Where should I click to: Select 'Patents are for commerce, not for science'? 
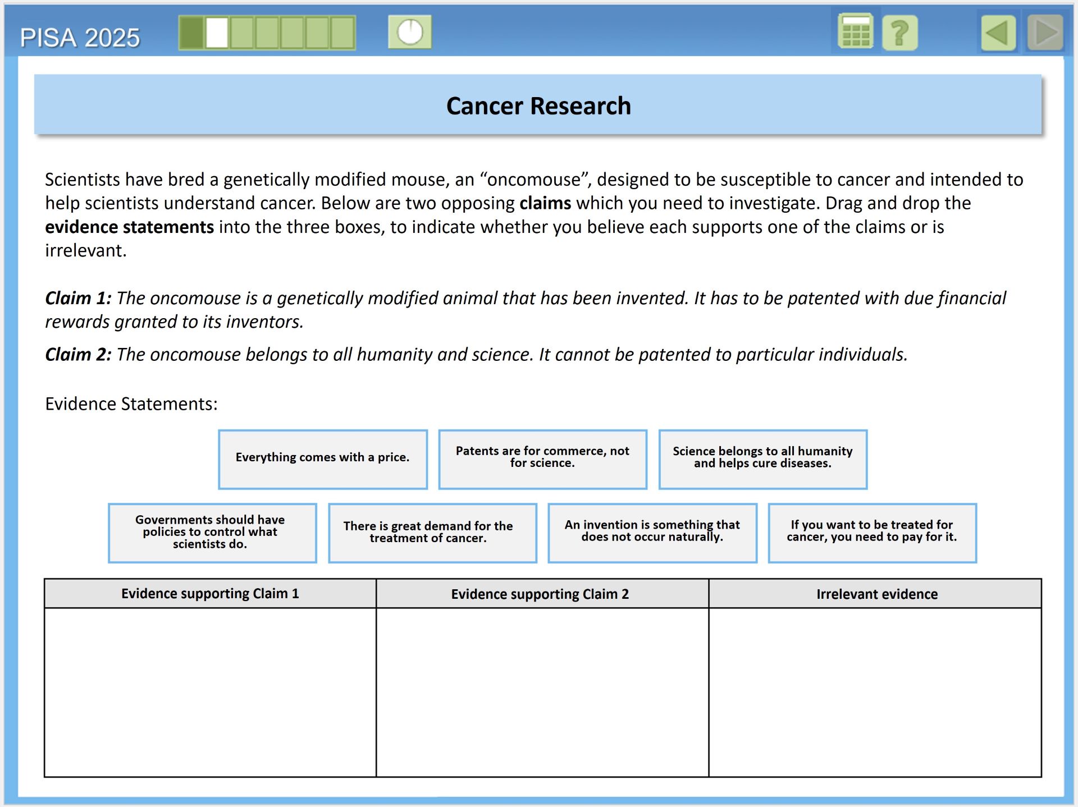point(542,458)
